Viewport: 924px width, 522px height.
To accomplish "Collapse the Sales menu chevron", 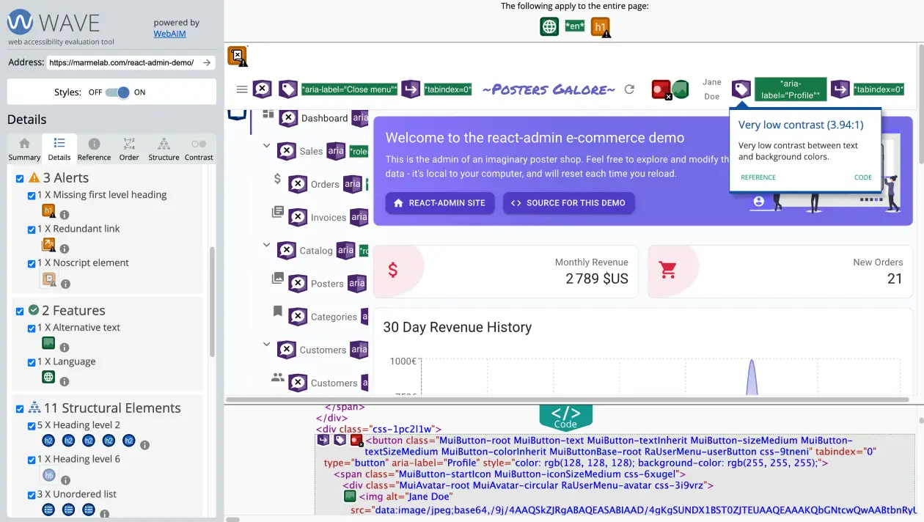I will pyautogui.click(x=267, y=146).
